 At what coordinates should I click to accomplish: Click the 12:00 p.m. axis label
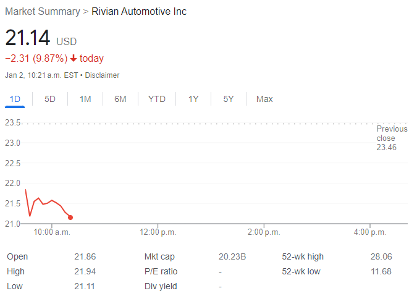[158, 232]
